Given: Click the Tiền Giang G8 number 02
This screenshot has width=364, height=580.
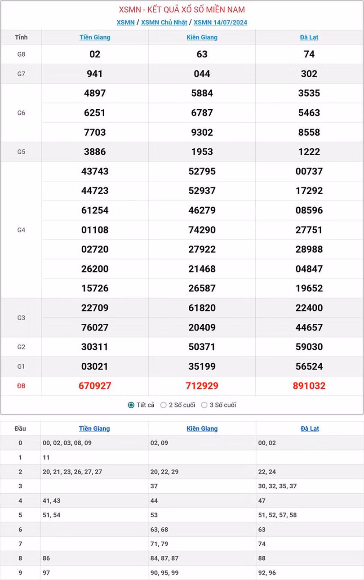Looking at the screenshot, I should pyautogui.click(x=95, y=54).
